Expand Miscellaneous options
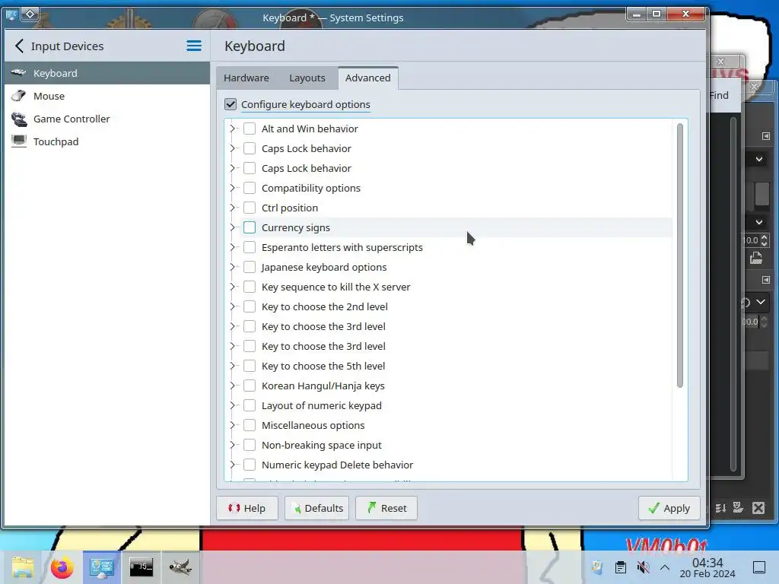 tap(232, 425)
